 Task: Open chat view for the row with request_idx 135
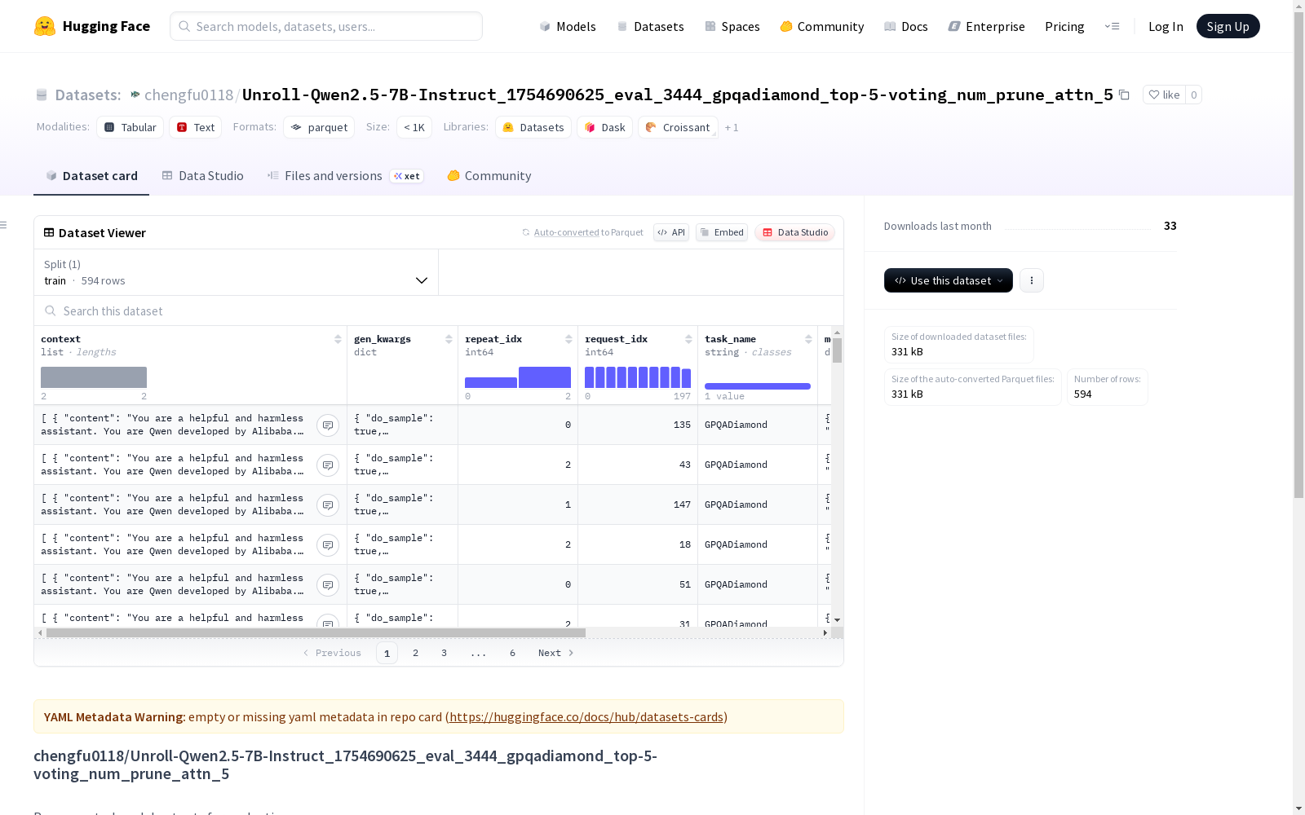pyautogui.click(x=328, y=425)
